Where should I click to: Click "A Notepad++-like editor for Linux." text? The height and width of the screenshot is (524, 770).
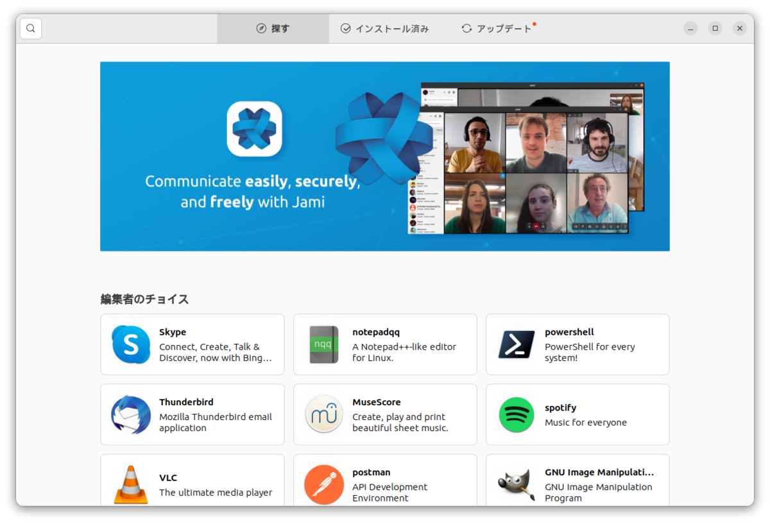(404, 352)
